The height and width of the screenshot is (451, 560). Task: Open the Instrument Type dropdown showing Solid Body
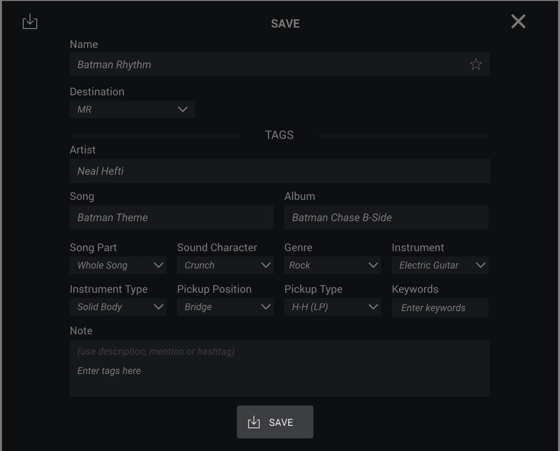click(118, 307)
